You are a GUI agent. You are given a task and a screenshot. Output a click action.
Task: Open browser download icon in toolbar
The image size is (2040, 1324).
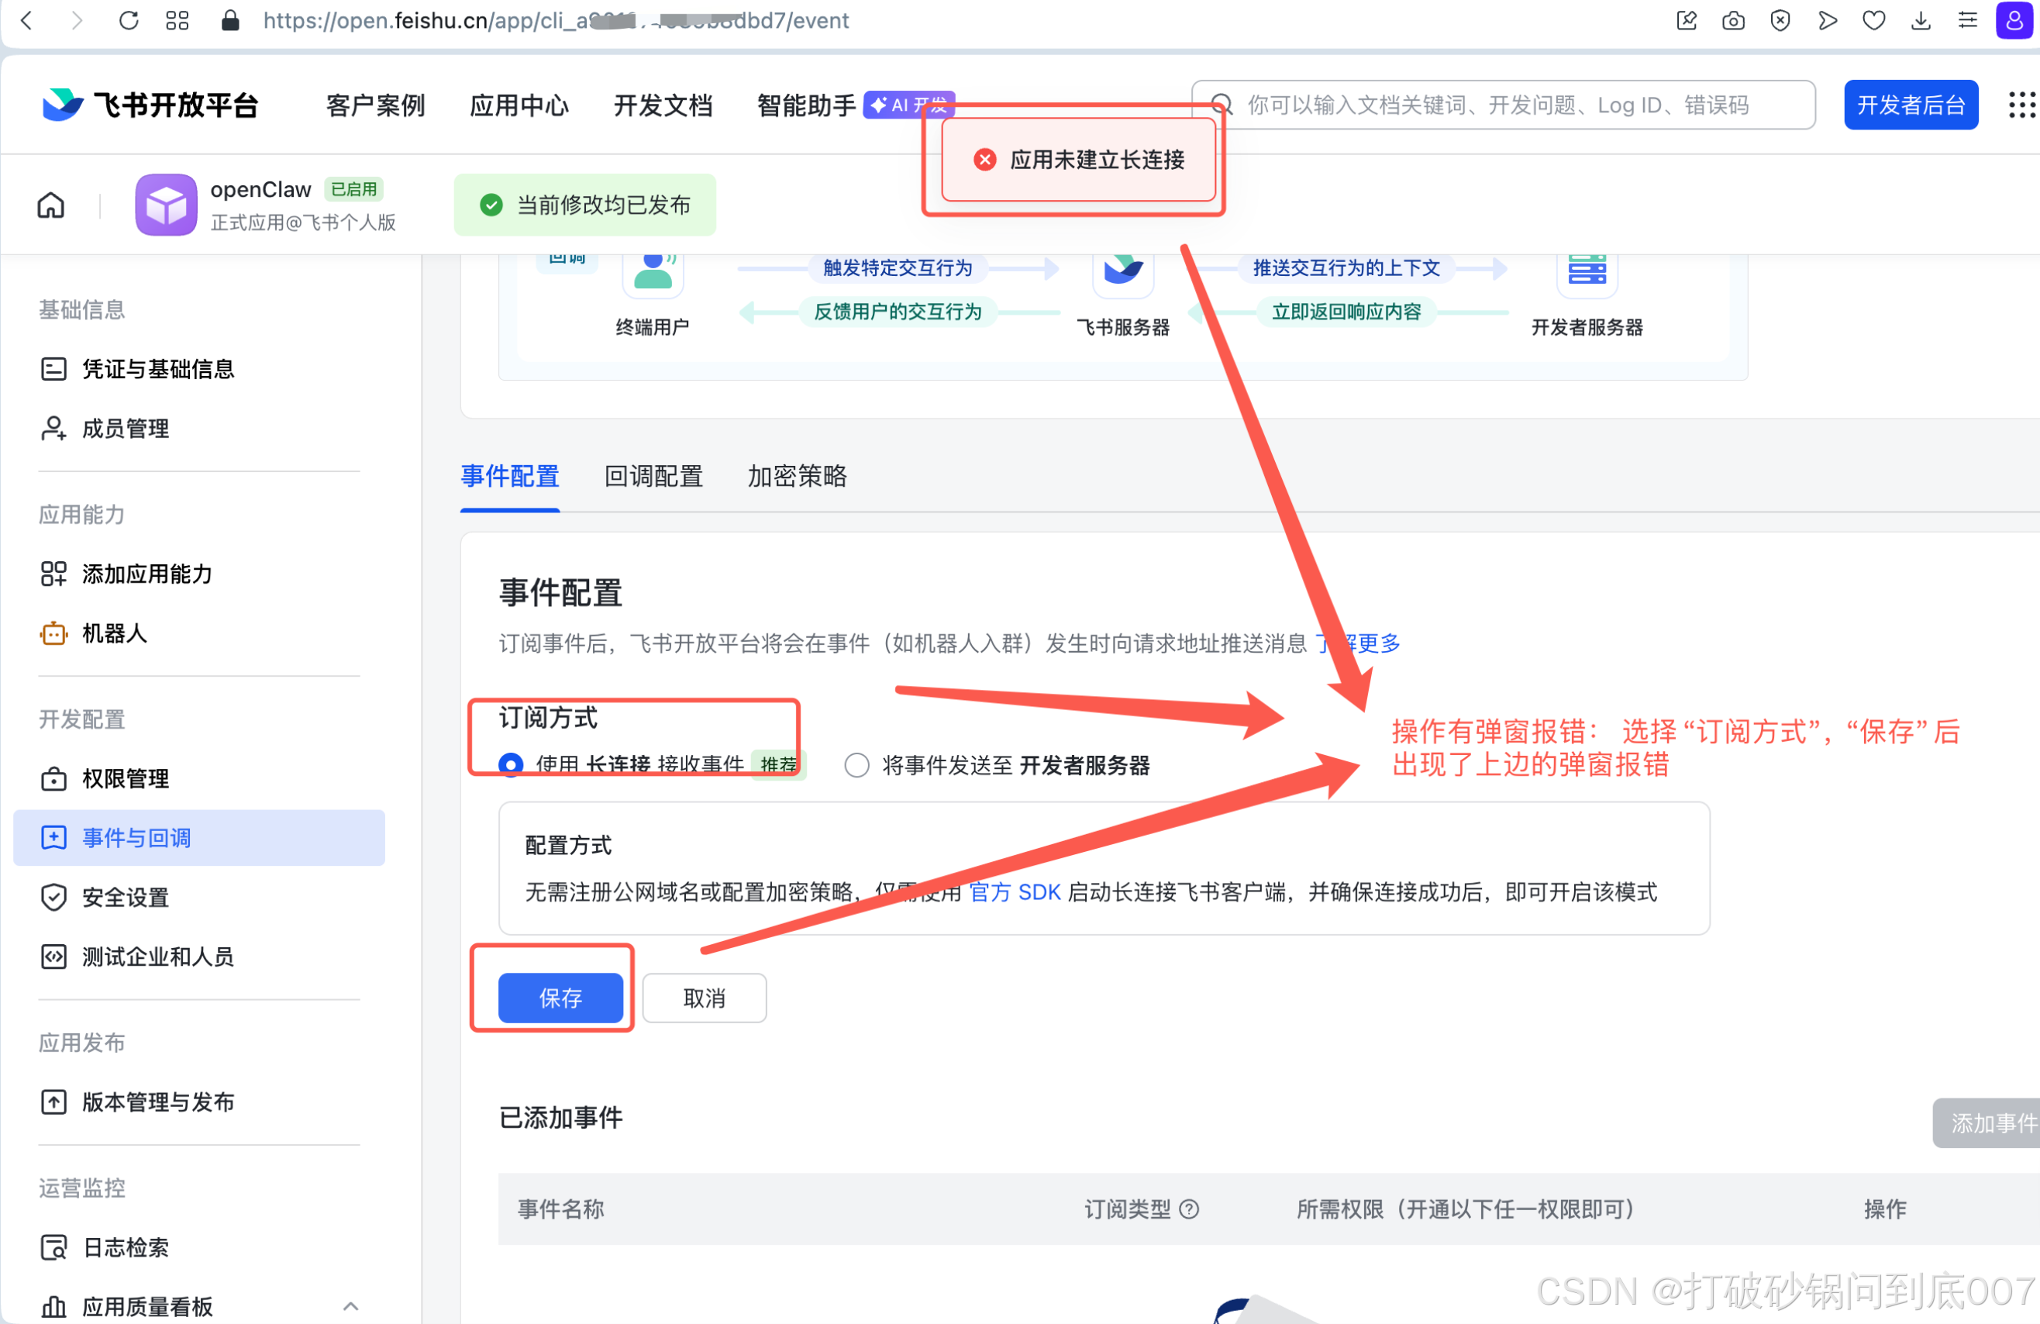coord(1921,19)
